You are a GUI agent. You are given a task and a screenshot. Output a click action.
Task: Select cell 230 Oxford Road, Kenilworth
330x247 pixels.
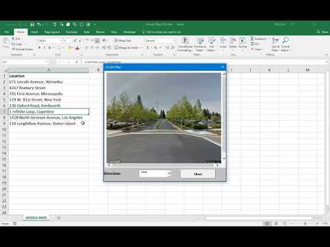[x=49, y=106]
